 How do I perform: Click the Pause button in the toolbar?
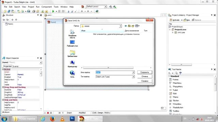click(x=59, y=11)
